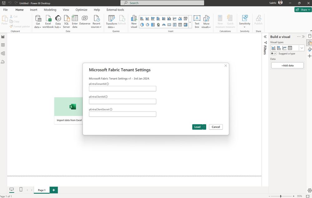Open Table view in left sidebar
This screenshot has width=312, height=198.
pos(3,45)
